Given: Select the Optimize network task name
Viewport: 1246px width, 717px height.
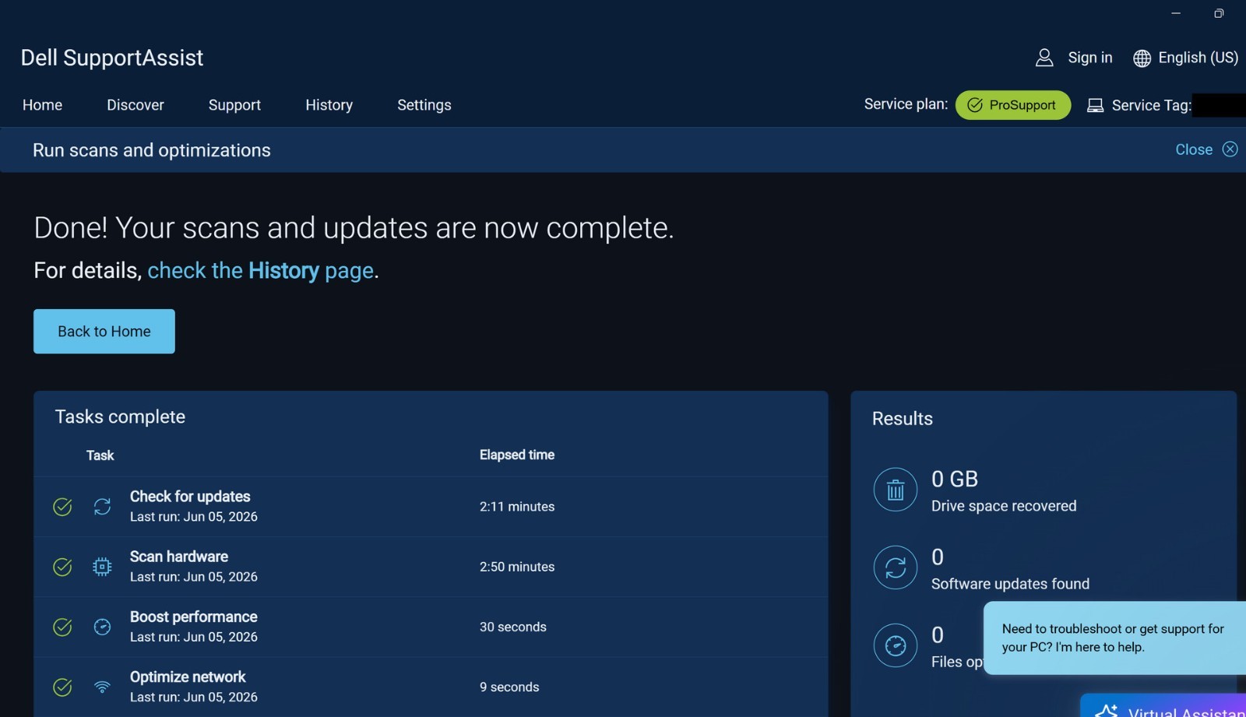Looking at the screenshot, I should 188,677.
